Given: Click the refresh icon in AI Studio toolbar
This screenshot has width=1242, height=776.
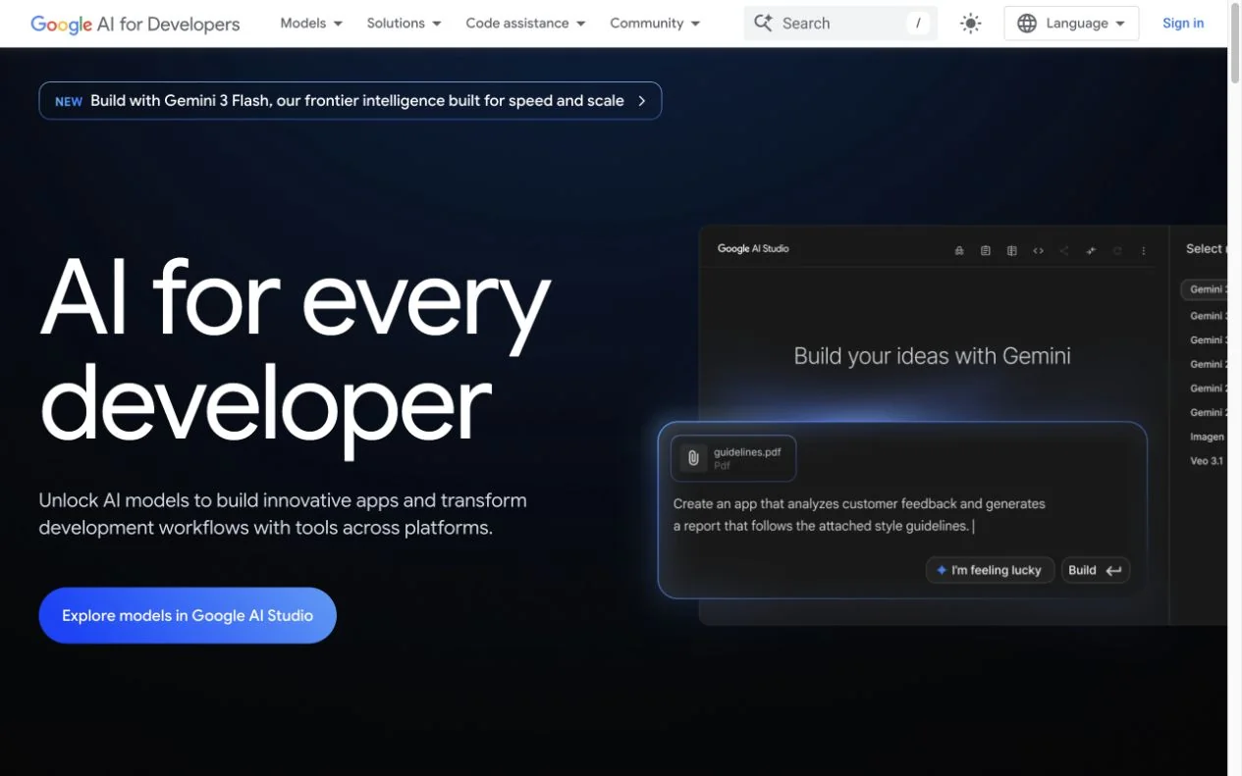Looking at the screenshot, I should pos(1117,251).
